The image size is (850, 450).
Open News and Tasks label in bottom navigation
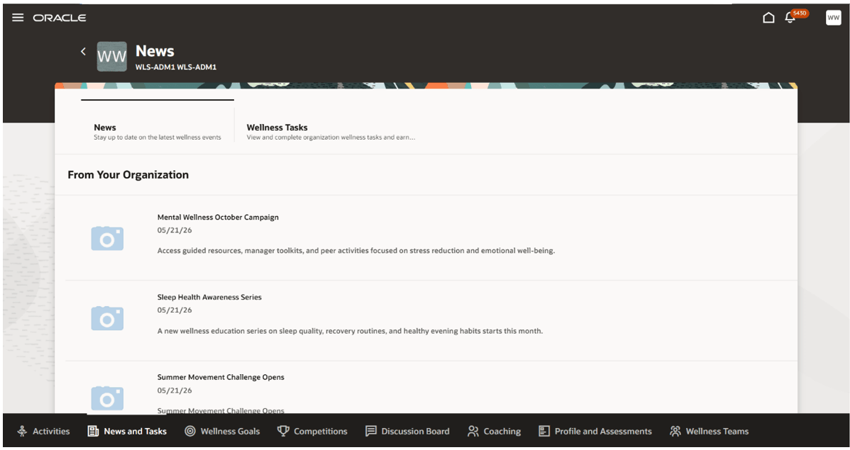pos(135,432)
